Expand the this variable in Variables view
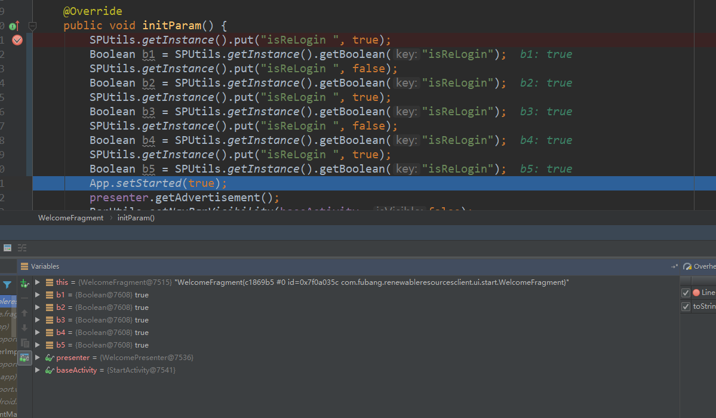The height and width of the screenshot is (418, 716). [x=36, y=281]
